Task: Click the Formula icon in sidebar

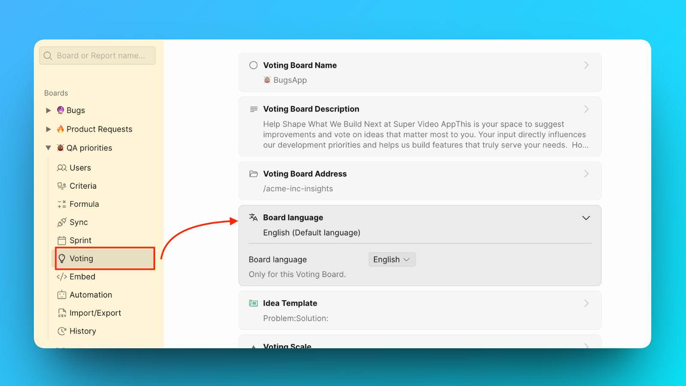Action: 62,204
